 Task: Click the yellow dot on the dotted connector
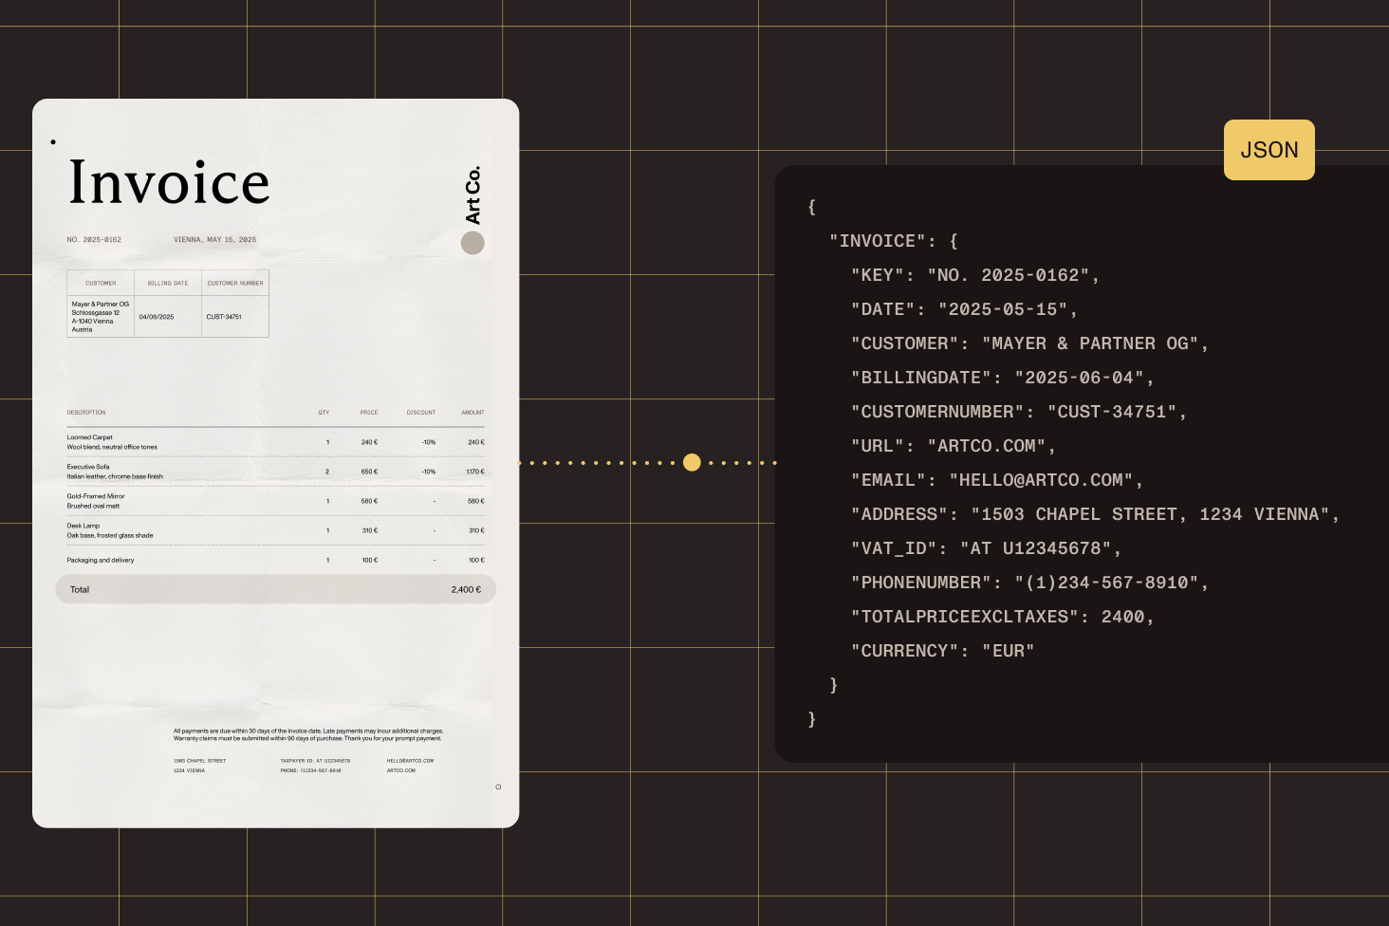(x=692, y=462)
